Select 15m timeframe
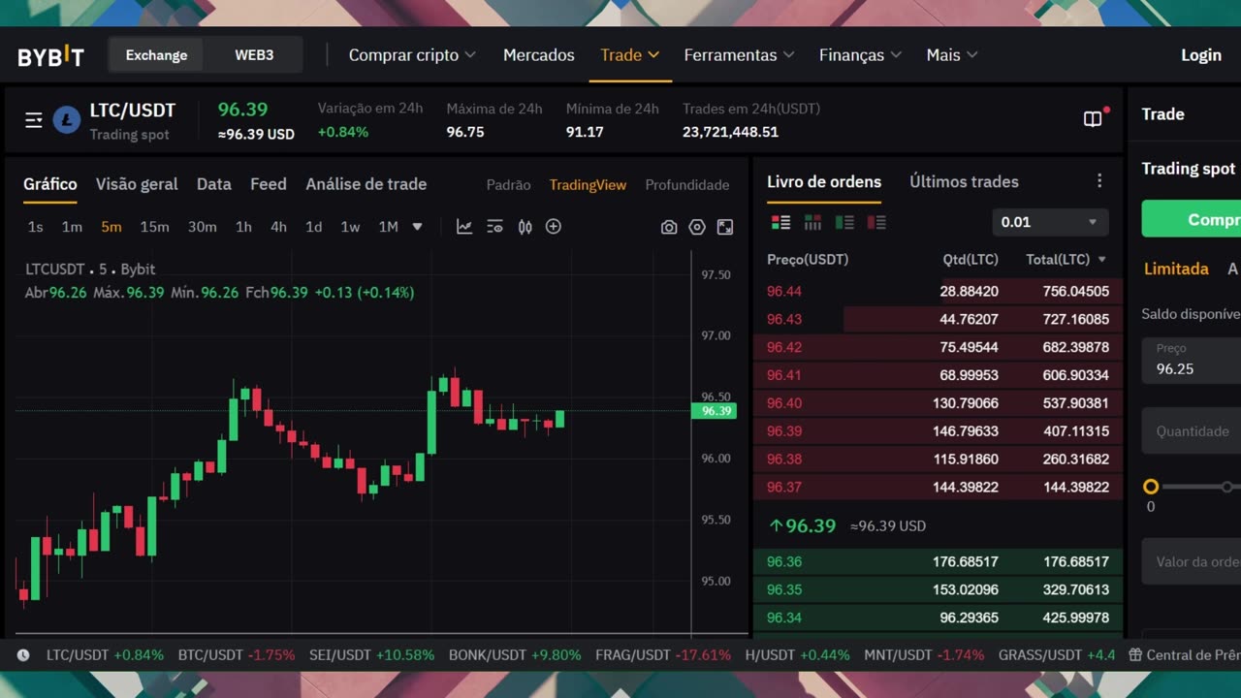 [x=154, y=227]
